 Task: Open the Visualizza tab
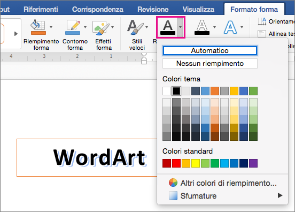(198, 9)
